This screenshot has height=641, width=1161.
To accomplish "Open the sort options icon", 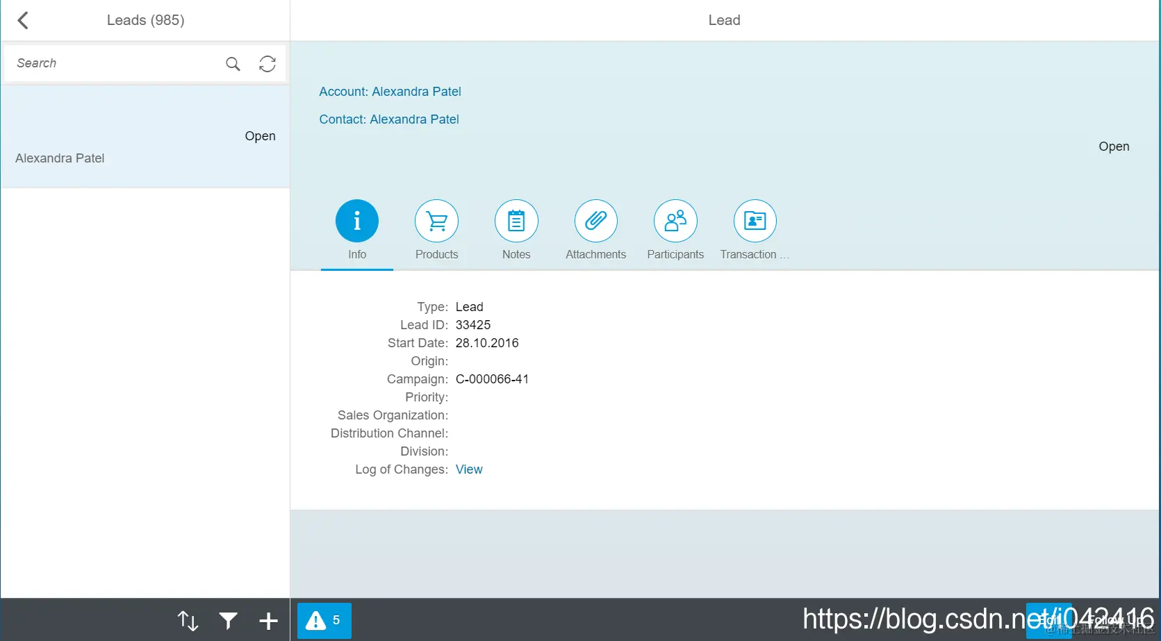I will tap(188, 620).
